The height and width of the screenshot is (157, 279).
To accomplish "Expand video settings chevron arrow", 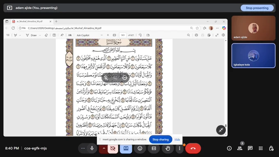I will pyautogui.click(x=104, y=148).
